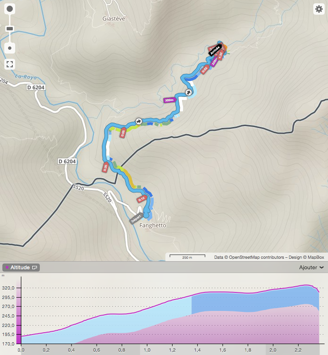
Task: Click the zoom in large circle button
Action: tap(9, 9)
